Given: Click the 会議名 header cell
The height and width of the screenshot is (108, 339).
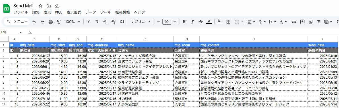Looking at the screenshot, I should (x=145, y=51).
